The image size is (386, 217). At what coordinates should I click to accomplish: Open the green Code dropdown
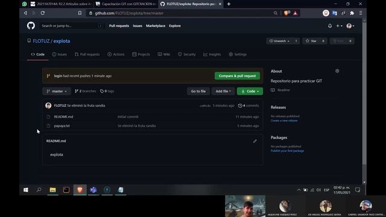point(250,91)
